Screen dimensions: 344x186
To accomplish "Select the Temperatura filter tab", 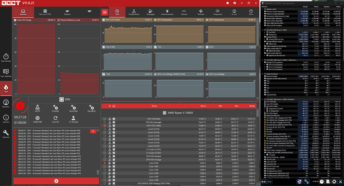I will tap(134, 12).
